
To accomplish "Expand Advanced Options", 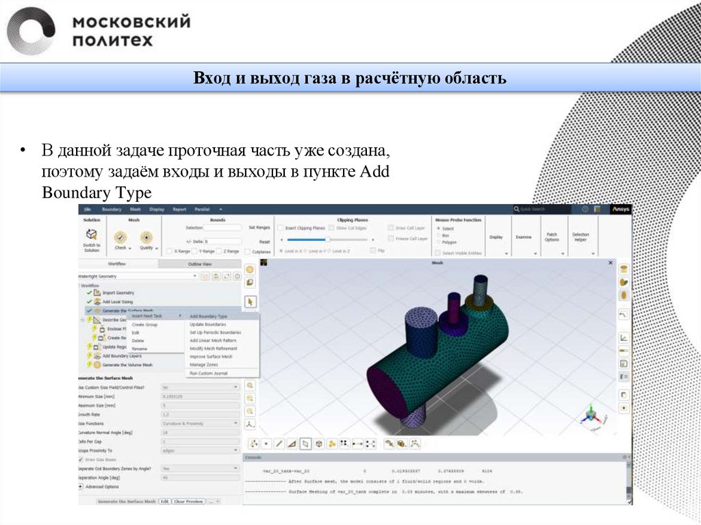I will tap(81, 487).
